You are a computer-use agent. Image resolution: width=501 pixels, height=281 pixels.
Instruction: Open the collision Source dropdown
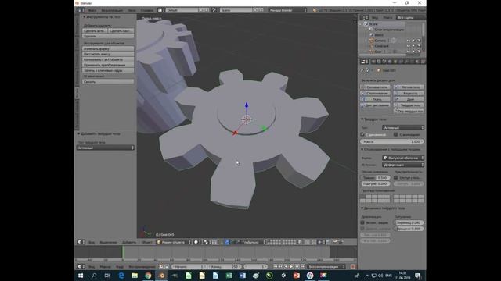pyautogui.click(x=403, y=165)
